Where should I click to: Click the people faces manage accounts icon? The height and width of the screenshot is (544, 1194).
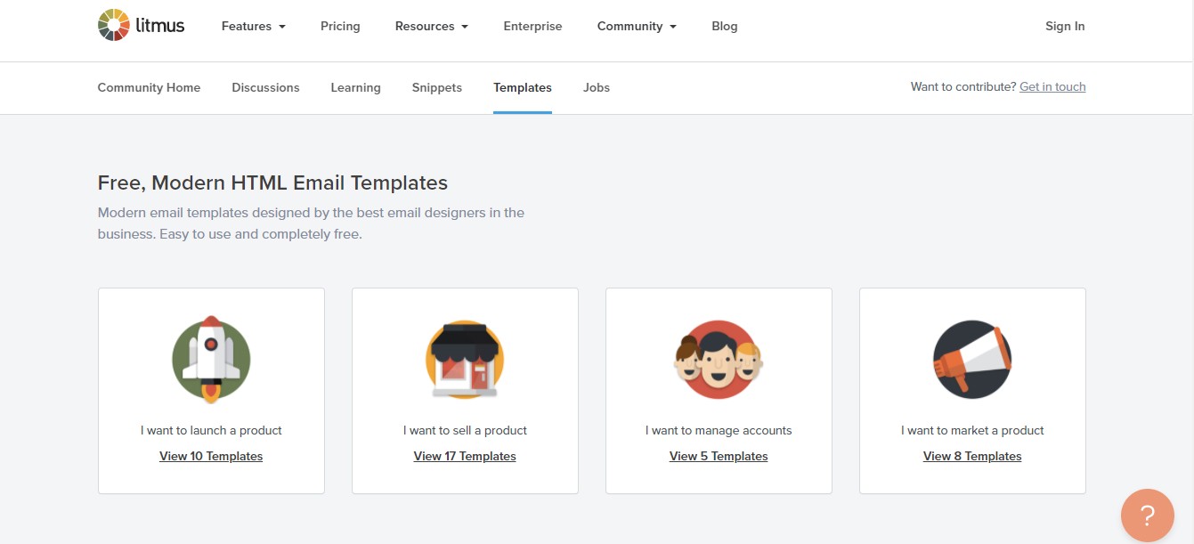(719, 360)
